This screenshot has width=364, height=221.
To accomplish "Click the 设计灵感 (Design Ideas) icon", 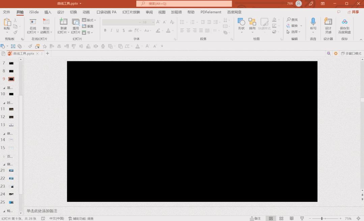I will (328, 22).
